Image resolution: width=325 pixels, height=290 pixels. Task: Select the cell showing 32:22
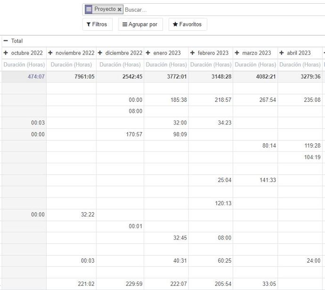[x=71, y=215]
